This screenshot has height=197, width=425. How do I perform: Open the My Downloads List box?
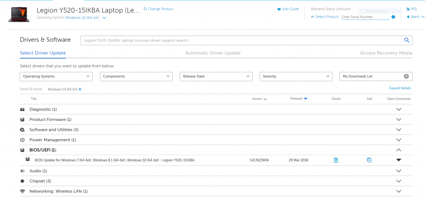tap(376, 76)
